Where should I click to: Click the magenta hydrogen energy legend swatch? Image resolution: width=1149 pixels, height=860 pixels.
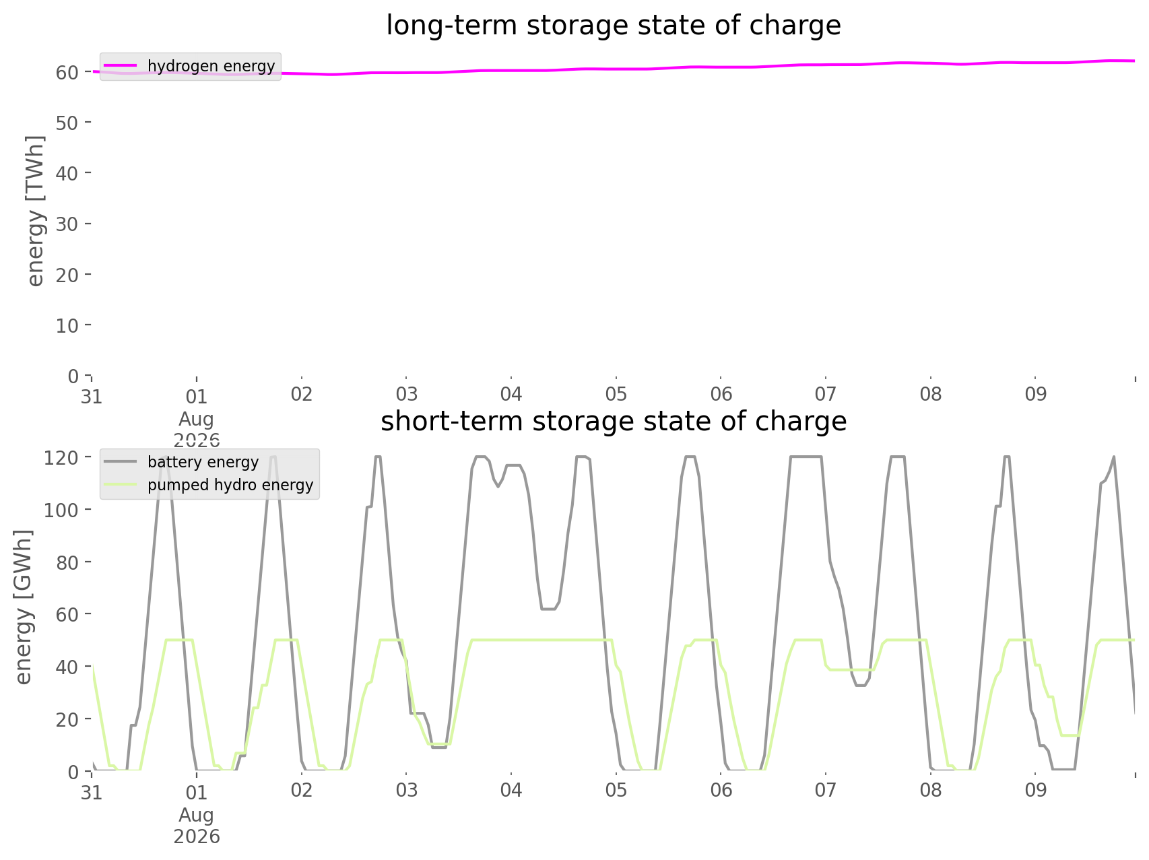click(x=121, y=66)
